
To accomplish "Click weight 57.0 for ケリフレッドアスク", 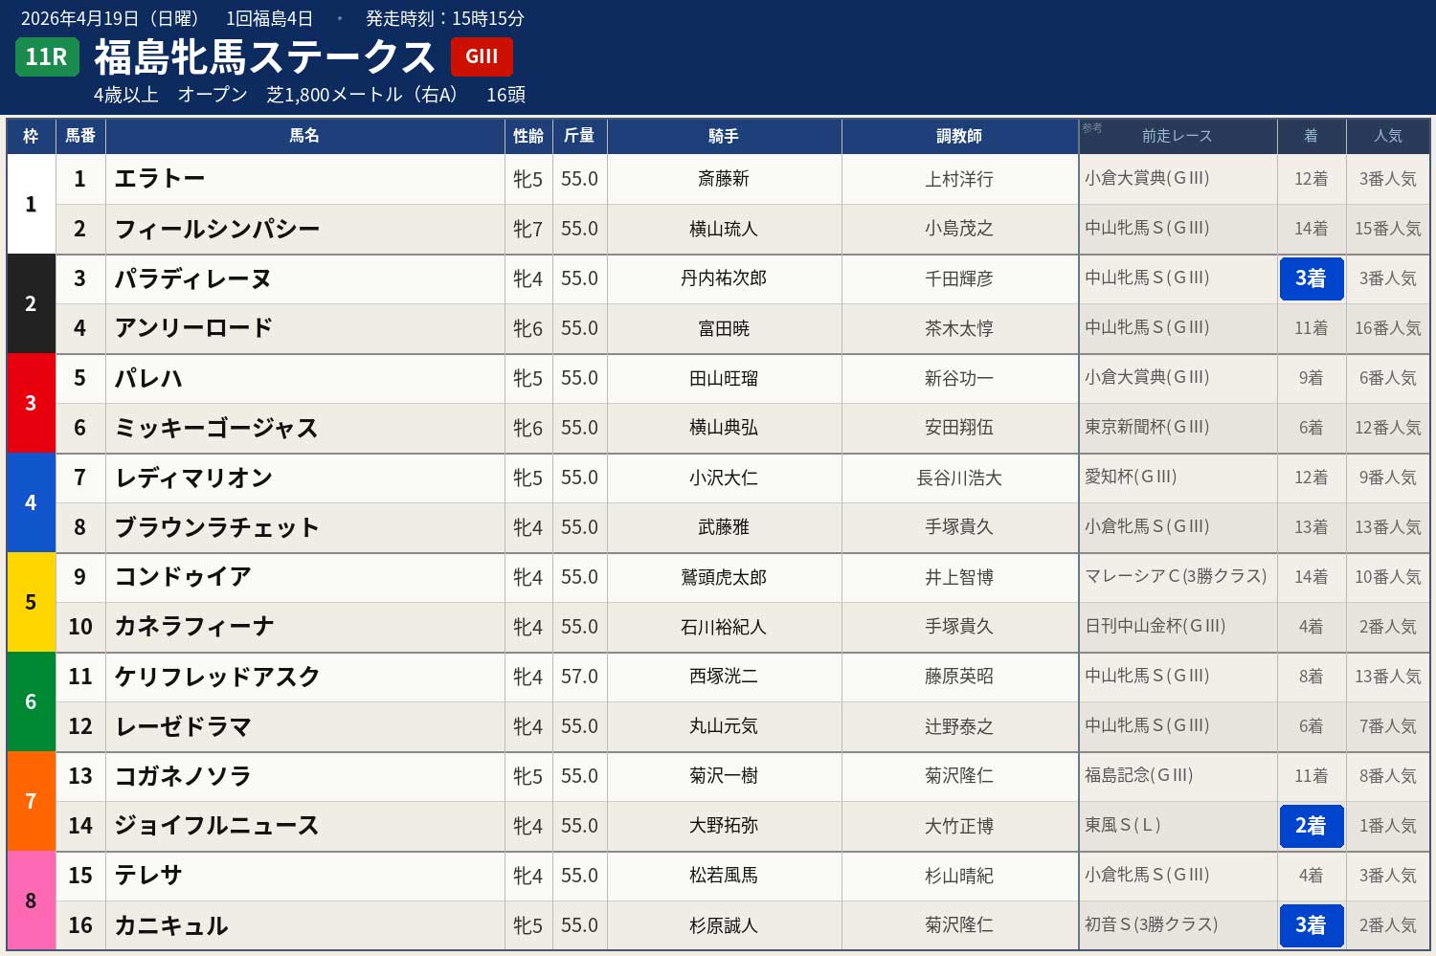I will pos(579,677).
